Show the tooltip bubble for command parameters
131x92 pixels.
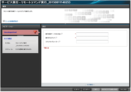click(x=59, y=42)
